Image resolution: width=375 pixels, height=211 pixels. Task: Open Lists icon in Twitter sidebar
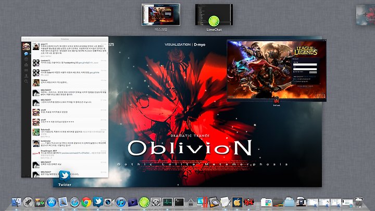click(26, 70)
